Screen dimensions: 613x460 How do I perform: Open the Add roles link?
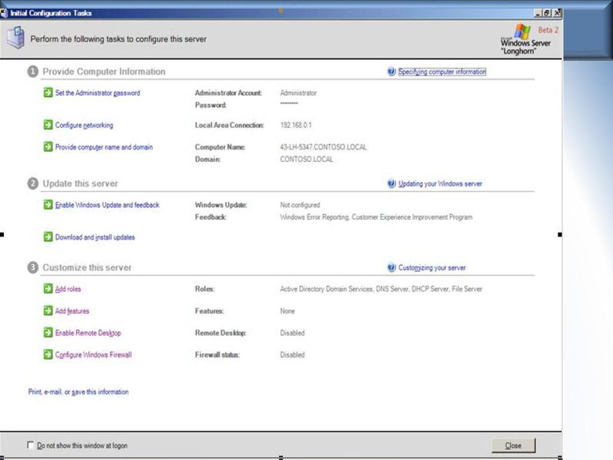(68, 289)
